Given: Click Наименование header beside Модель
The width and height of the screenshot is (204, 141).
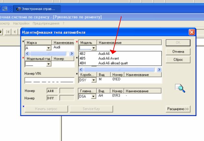Looking at the screenshot, I should (129, 43).
